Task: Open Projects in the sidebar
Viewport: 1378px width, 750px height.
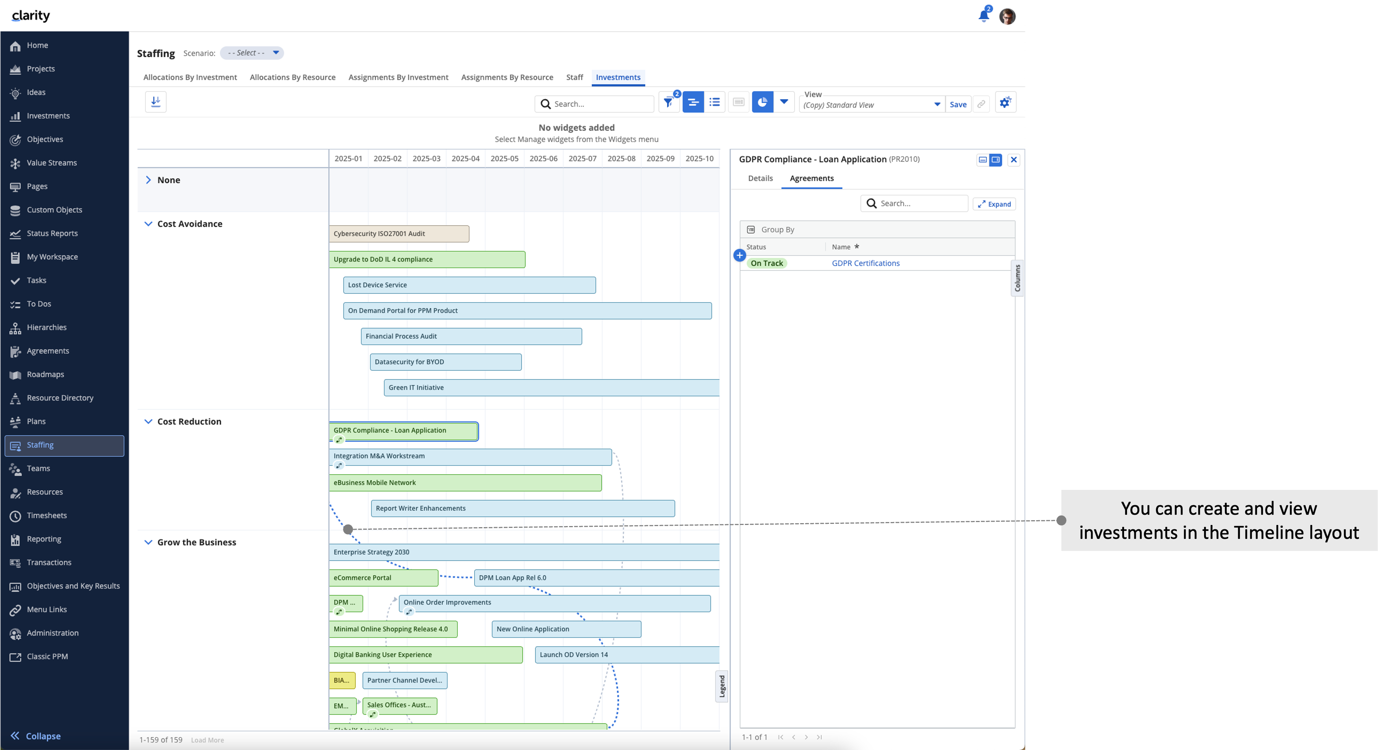Action: click(x=41, y=68)
